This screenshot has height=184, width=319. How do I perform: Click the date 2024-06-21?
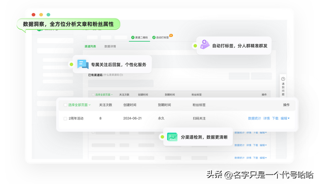133,119
